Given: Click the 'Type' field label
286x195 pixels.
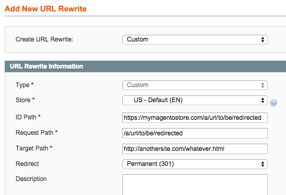Looking at the screenshot, I should [22, 85].
